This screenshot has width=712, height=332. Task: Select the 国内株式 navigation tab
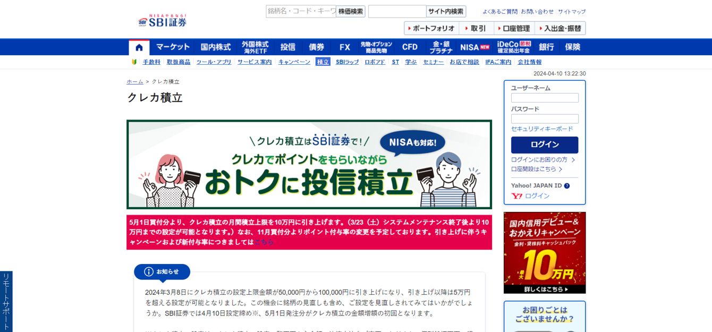click(215, 47)
